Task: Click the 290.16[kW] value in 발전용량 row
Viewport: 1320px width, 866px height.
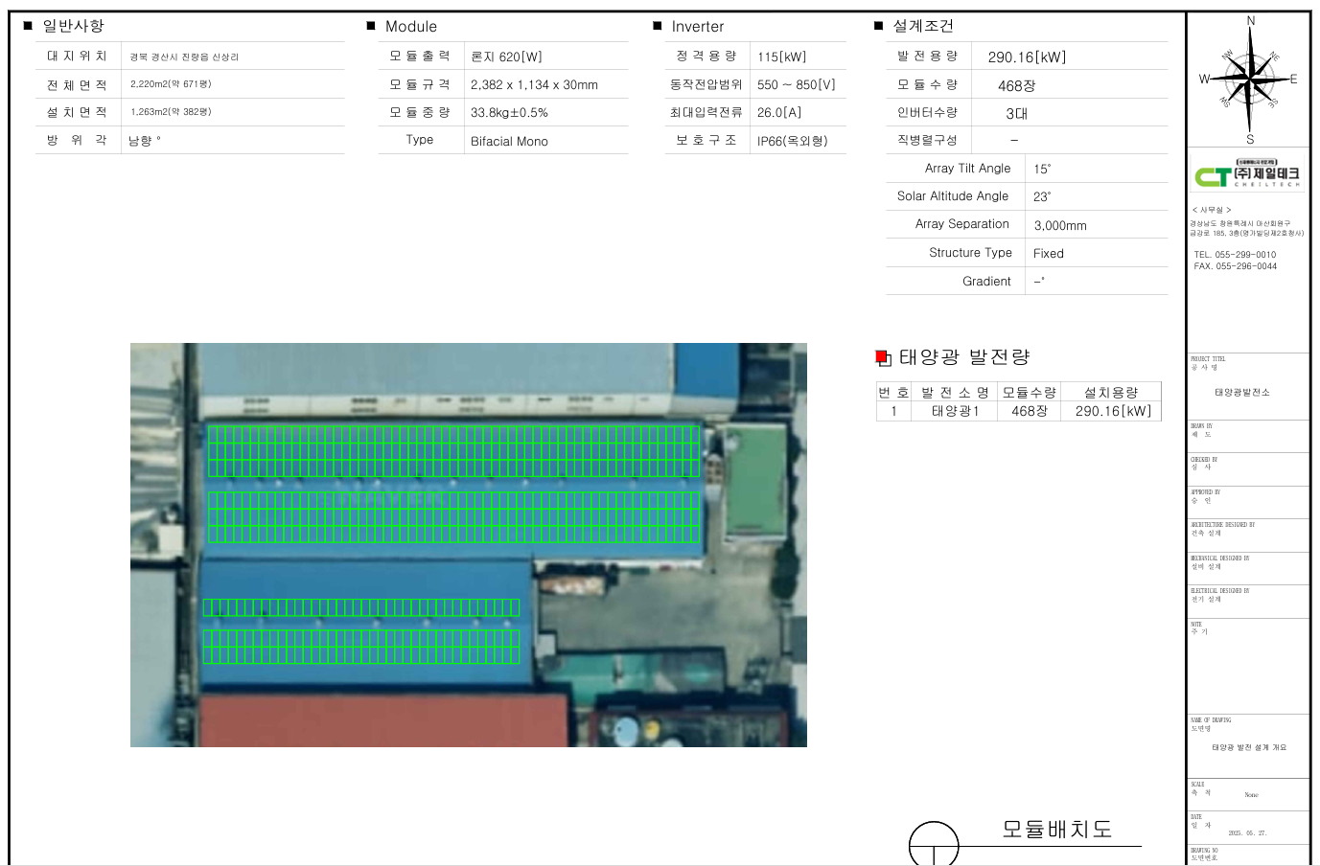Action: point(1027,57)
